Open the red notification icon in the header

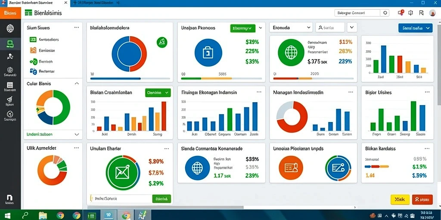[401, 12]
